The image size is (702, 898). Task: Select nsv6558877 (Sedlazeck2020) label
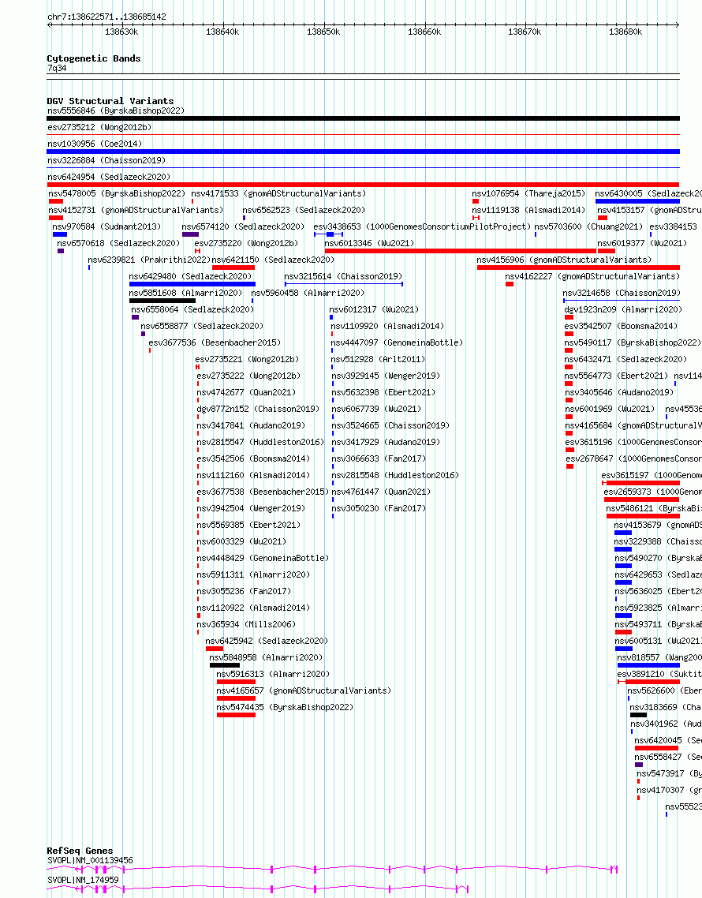[202, 327]
